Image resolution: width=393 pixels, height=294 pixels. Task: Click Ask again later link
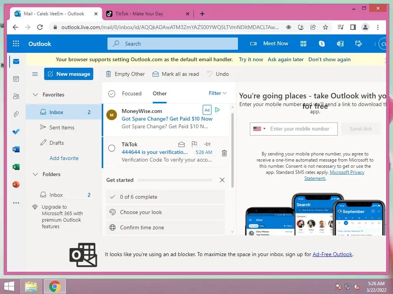tap(286, 59)
